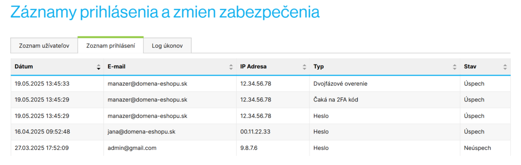Sort by Typ column arrow icon
Screen dimensions: 521x165
[x=455, y=67]
